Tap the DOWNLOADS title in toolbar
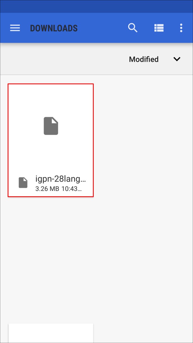This screenshot has height=343, width=193. tap(54, 28)
